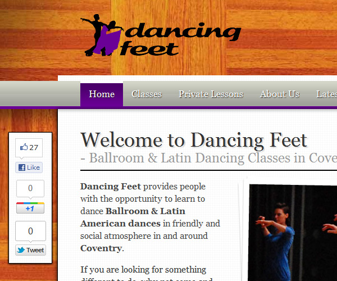This screenshot has width=337, height=281.
Task: Click the bold 'Coventry' text
Action: point(101,248)
